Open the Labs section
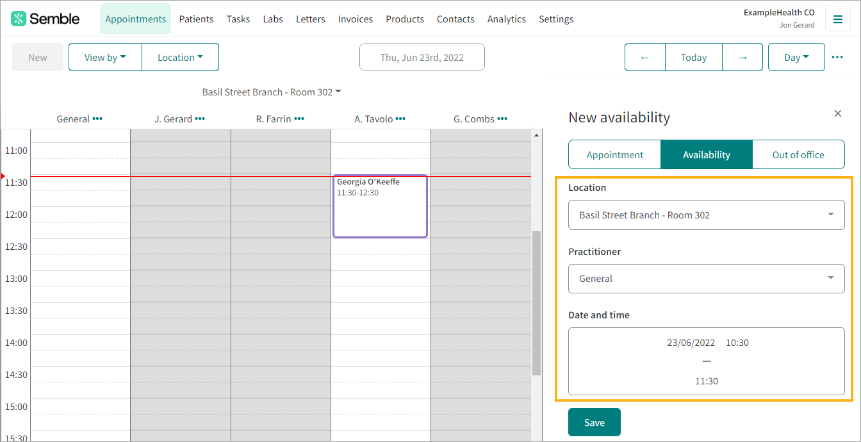Screen dimensions: 861x442 click(273, 19)
